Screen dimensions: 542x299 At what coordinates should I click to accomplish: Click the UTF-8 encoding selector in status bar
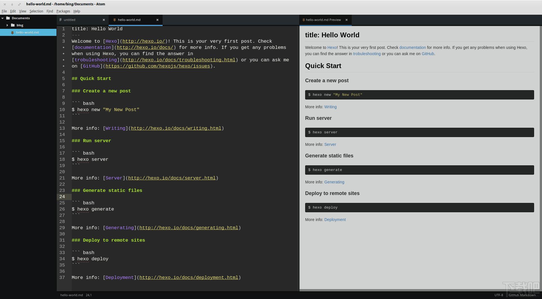tap(499, 295)
